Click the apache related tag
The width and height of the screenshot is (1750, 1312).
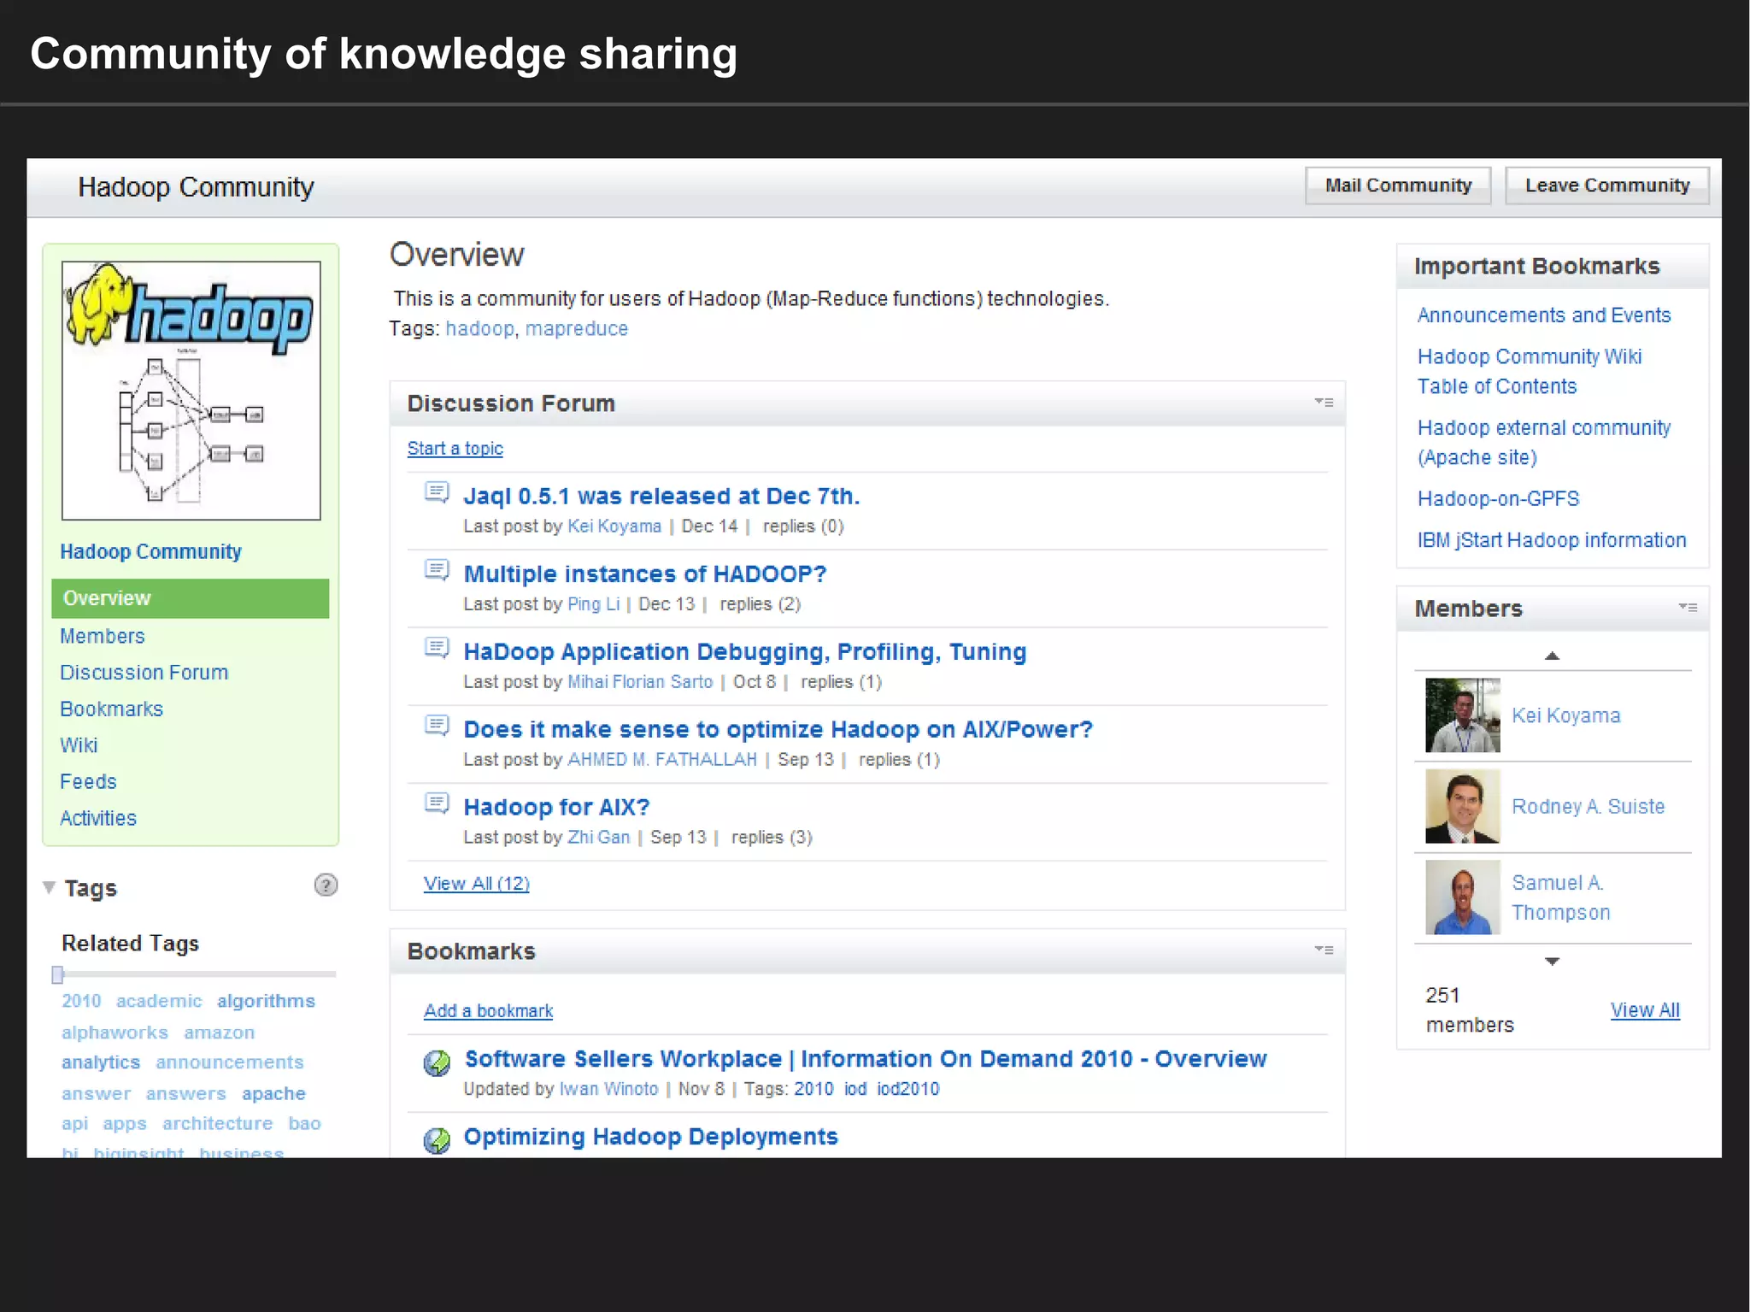[x=273, y=1094]
